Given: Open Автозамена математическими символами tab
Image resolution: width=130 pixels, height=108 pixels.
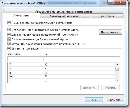Looking at the screenshot, I should coord(64,11).
